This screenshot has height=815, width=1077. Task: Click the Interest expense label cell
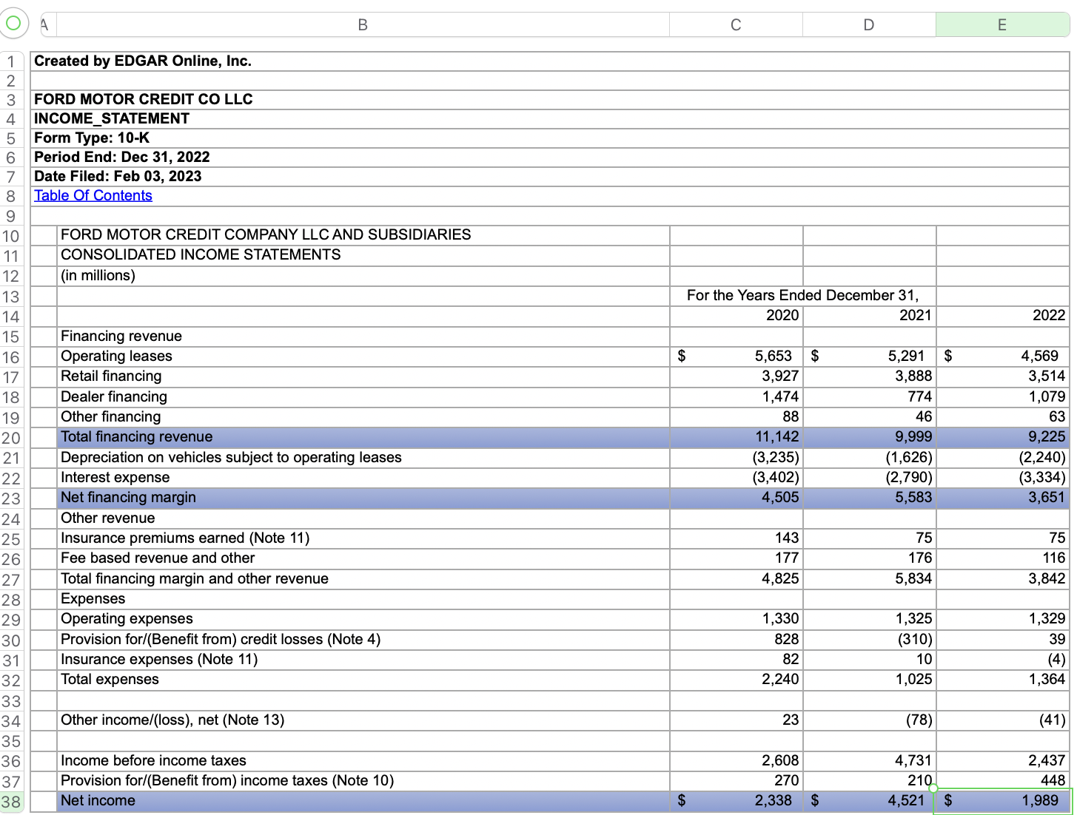click(x=115, y=477)
